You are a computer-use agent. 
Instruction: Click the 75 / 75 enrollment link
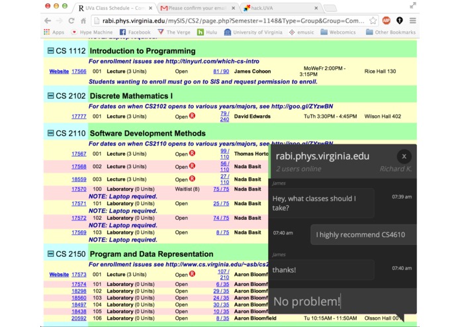click(x=221, y=189)
